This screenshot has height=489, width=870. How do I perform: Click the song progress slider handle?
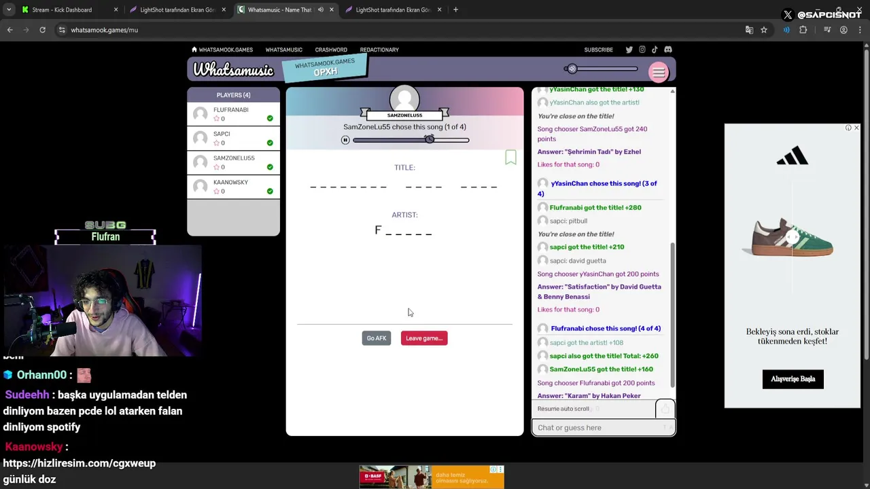click(430, 139)
